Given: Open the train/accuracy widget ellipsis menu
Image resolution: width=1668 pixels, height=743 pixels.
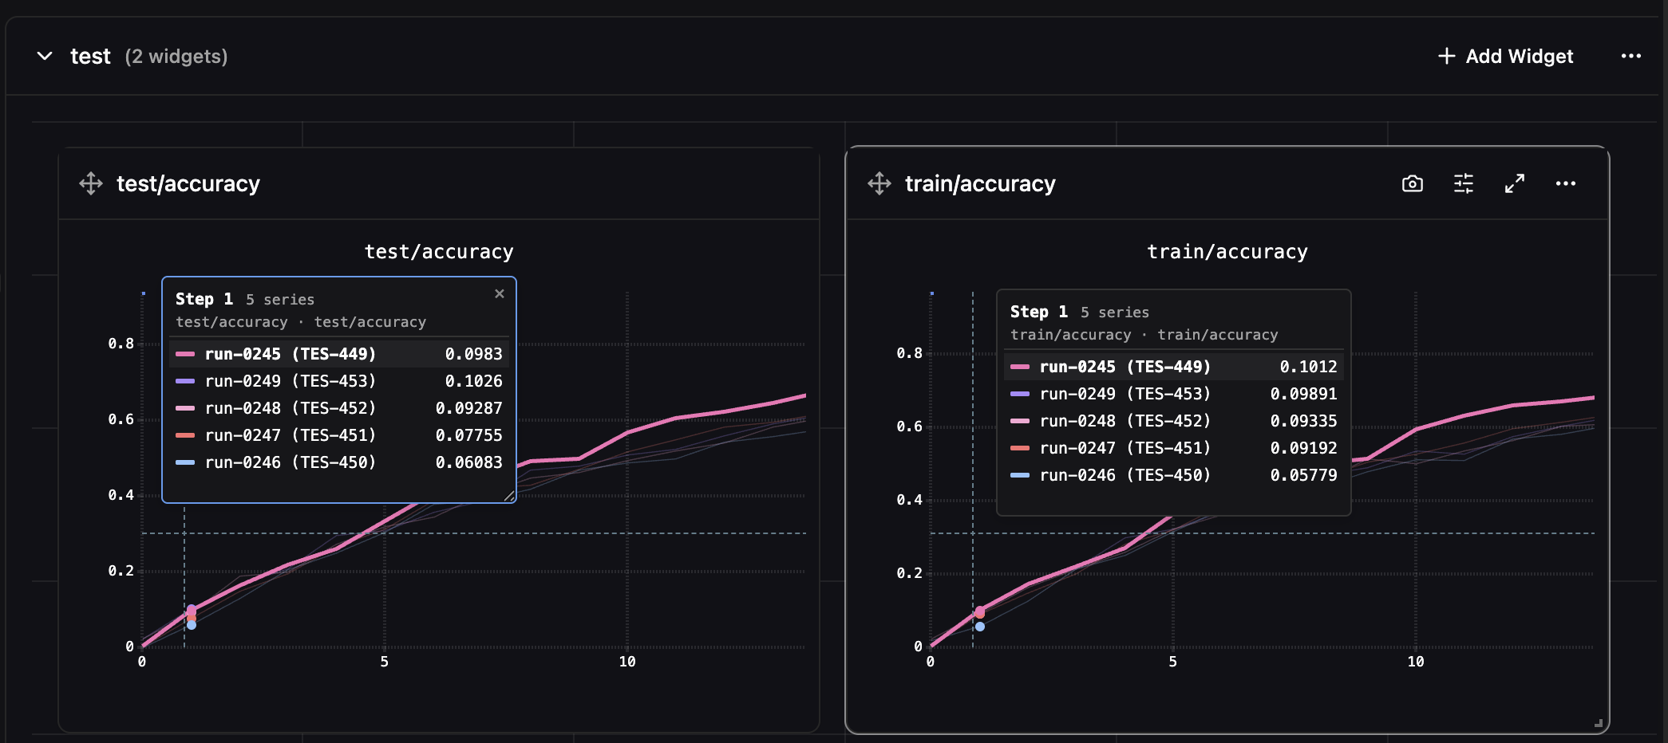Looking at the screenshot, I should click(x=1566, y=183).
